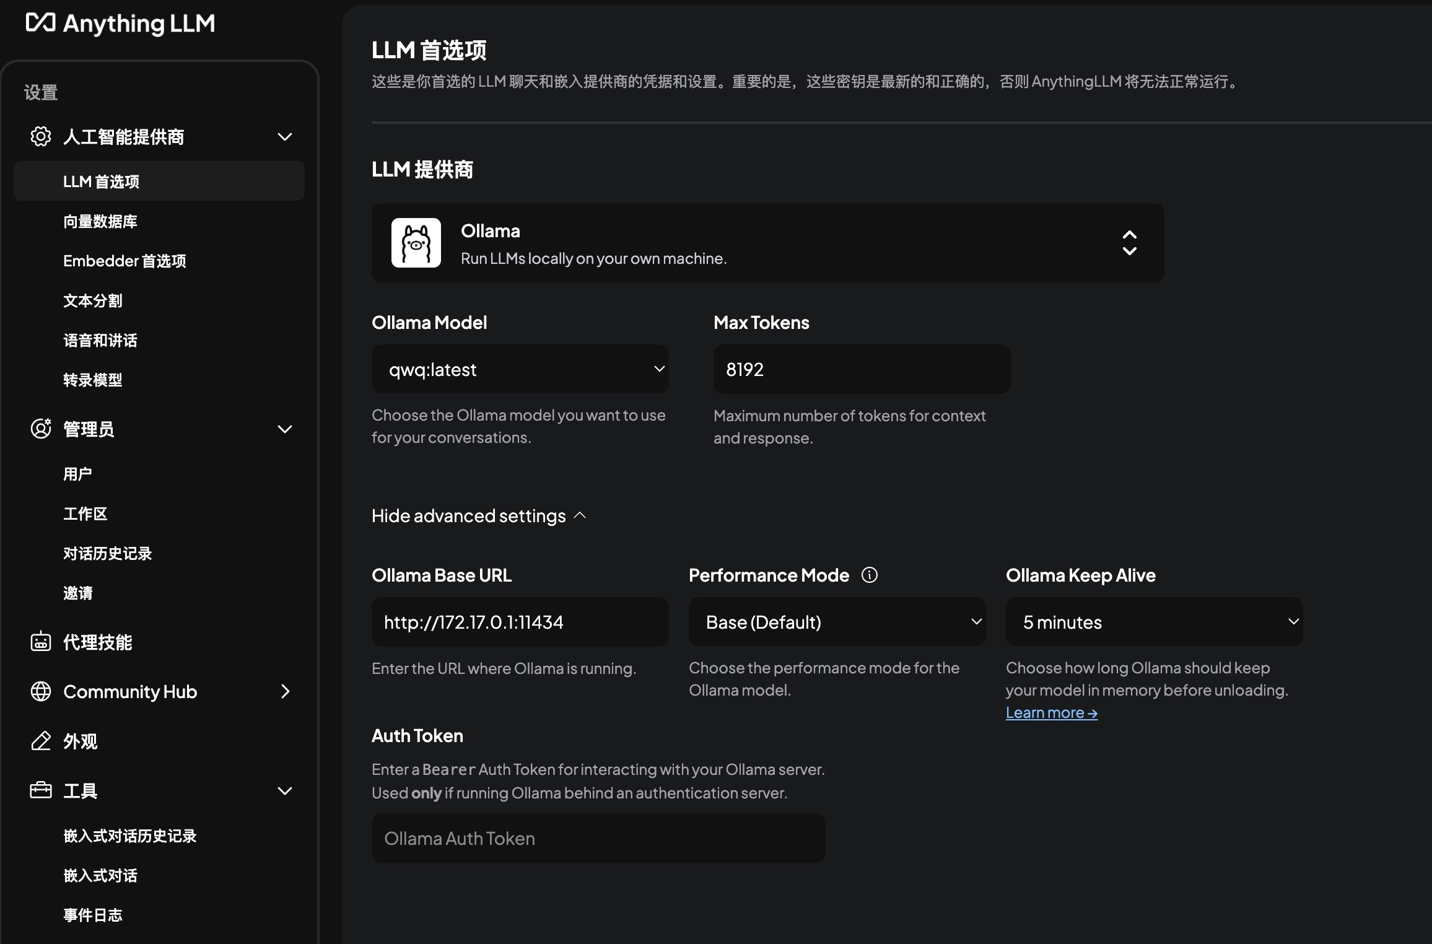The width and height of the screenshot is (1432, 944).
Task: Open the Ollama Model dropdown
Action: (520, 369)
